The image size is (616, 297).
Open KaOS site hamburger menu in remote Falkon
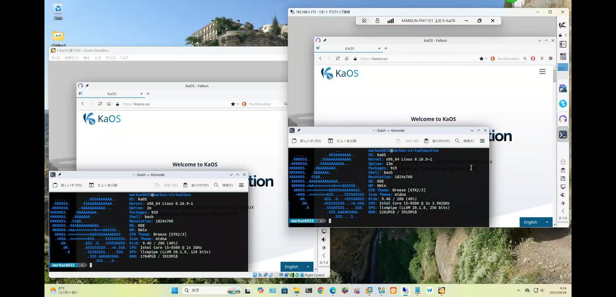click(x=542, y=72)
